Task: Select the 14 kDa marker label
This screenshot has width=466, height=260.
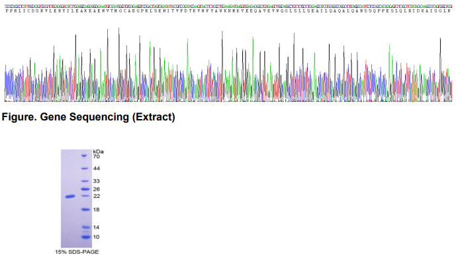Action: click(96, 228)
